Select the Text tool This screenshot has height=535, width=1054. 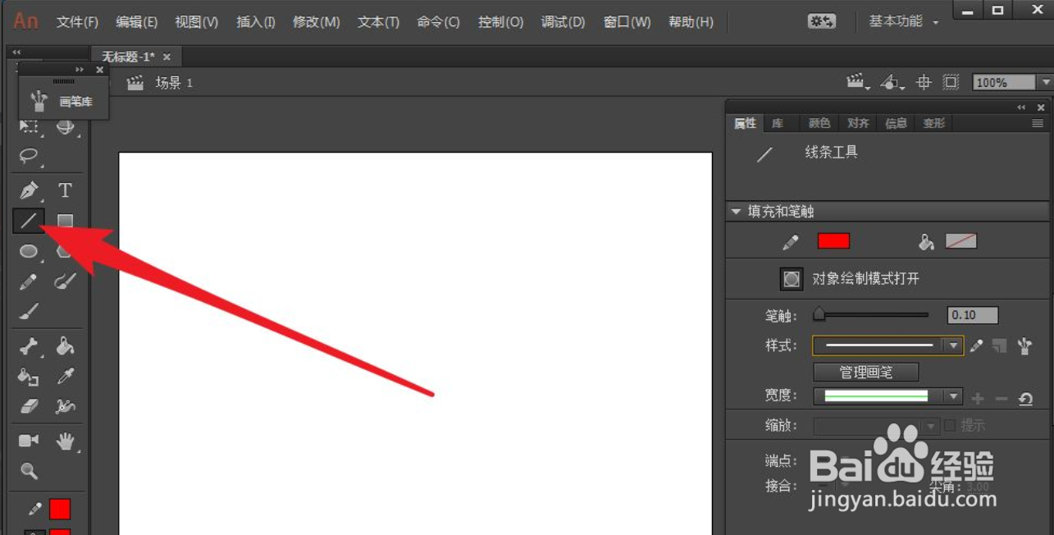point(65,190)
